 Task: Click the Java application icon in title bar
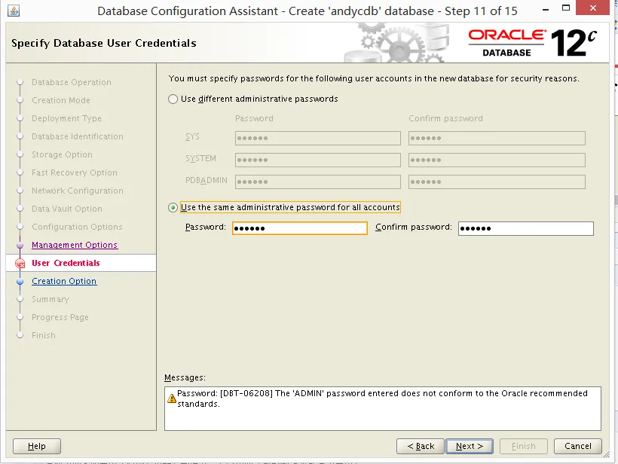pyautogui.click(x=14, y=11)
